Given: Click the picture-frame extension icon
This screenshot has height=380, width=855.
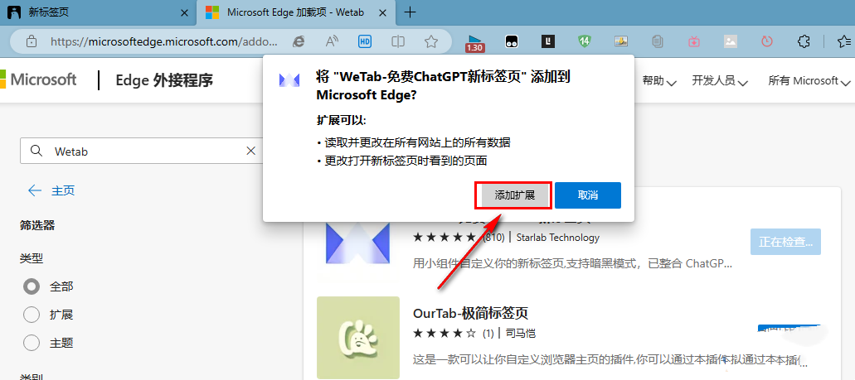Looking at the screenshot, I should tap(621, 41).
